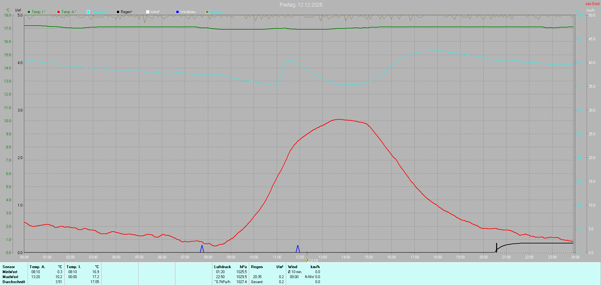
Task: Click the green Temp. I. legend swatch
Action: tap(29, 12)
